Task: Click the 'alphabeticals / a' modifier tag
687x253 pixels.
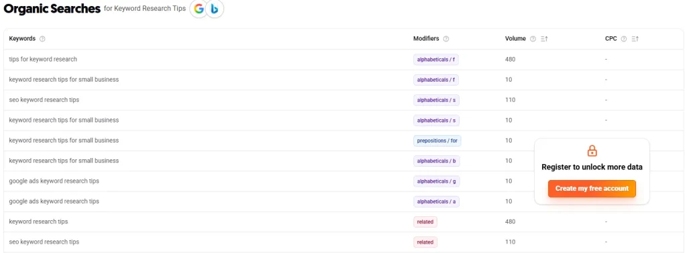Action: [x=436, y=201]
